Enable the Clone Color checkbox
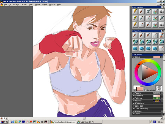The width and height of the screenshot is (165, 124). click(x=146, y=90)
